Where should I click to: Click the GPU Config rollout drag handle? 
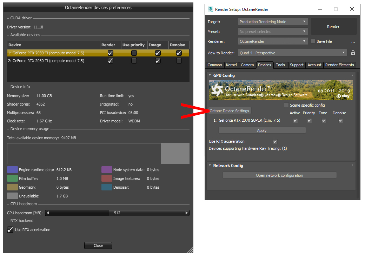pyautogui.click(x=352, y=75)
